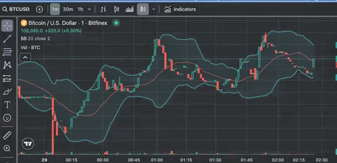Select the Measure ruler tool
Image resolution: width=337 pixels, height=163 pixels.
tap(7, 135)
